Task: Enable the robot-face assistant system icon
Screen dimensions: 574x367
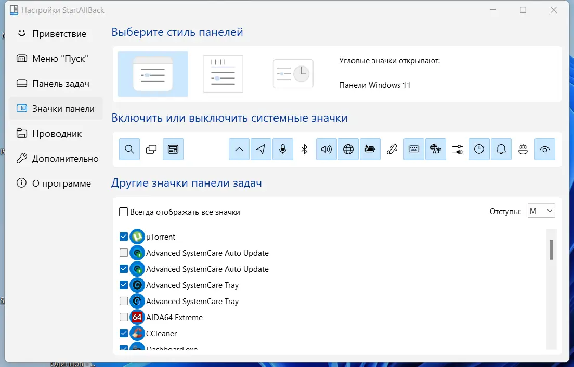Action: pos(523,149)
